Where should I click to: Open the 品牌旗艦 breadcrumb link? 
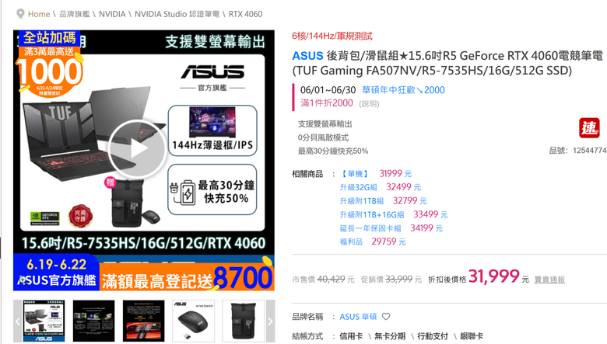75,14
